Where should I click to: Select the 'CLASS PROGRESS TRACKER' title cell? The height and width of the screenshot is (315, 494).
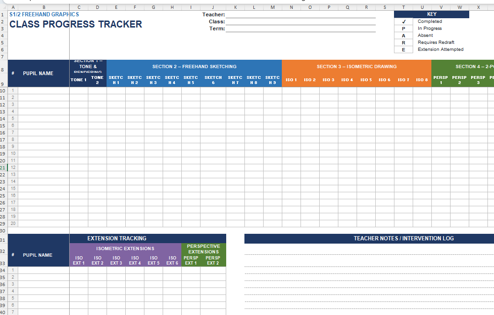tap(76, 24)
